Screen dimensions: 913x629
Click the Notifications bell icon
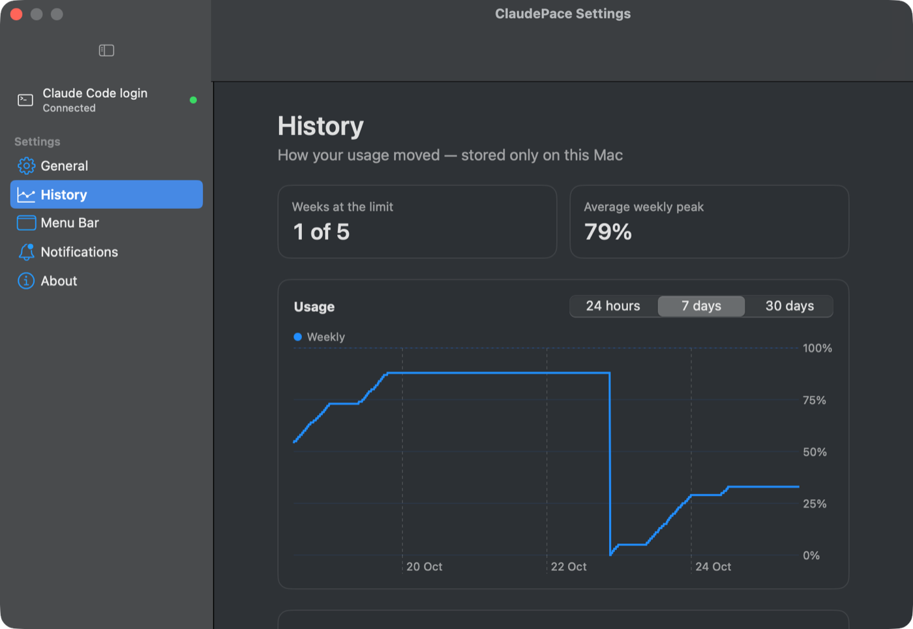[x=26, y=252]
